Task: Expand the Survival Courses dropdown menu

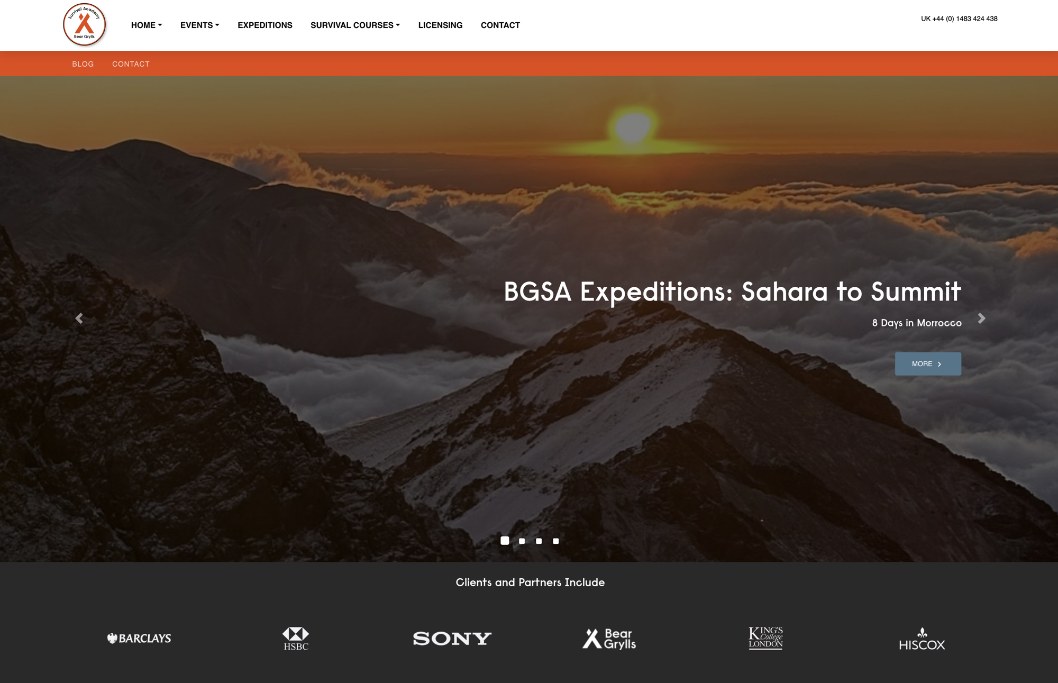Action: click(x=355, y=25)
